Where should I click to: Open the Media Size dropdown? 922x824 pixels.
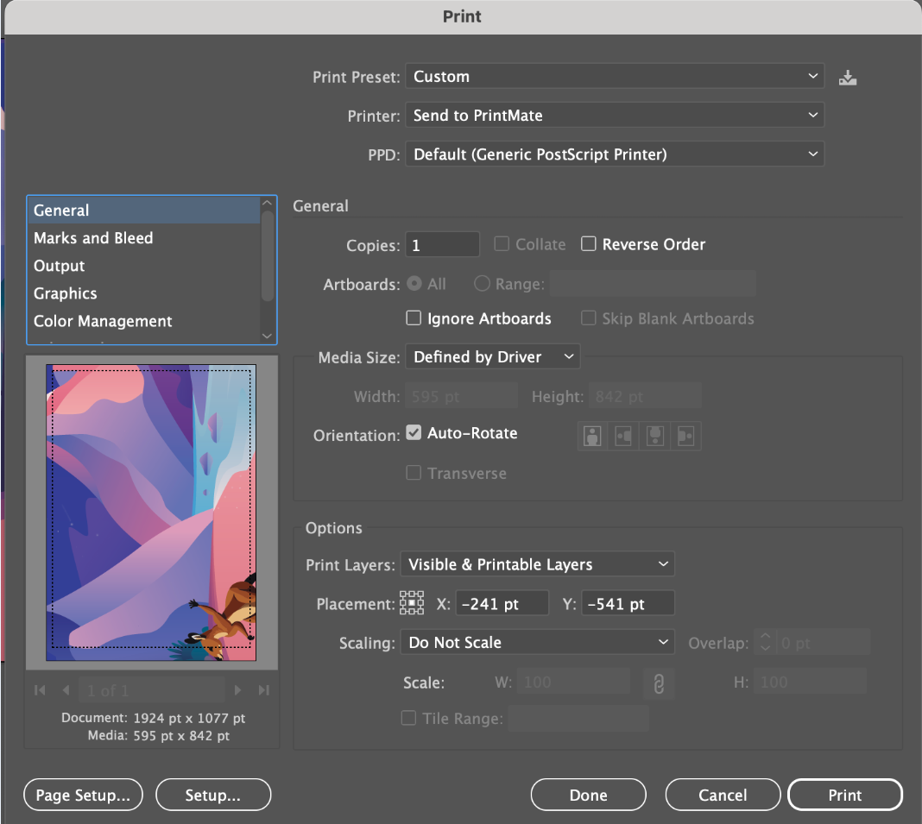[x=492, y=356]
